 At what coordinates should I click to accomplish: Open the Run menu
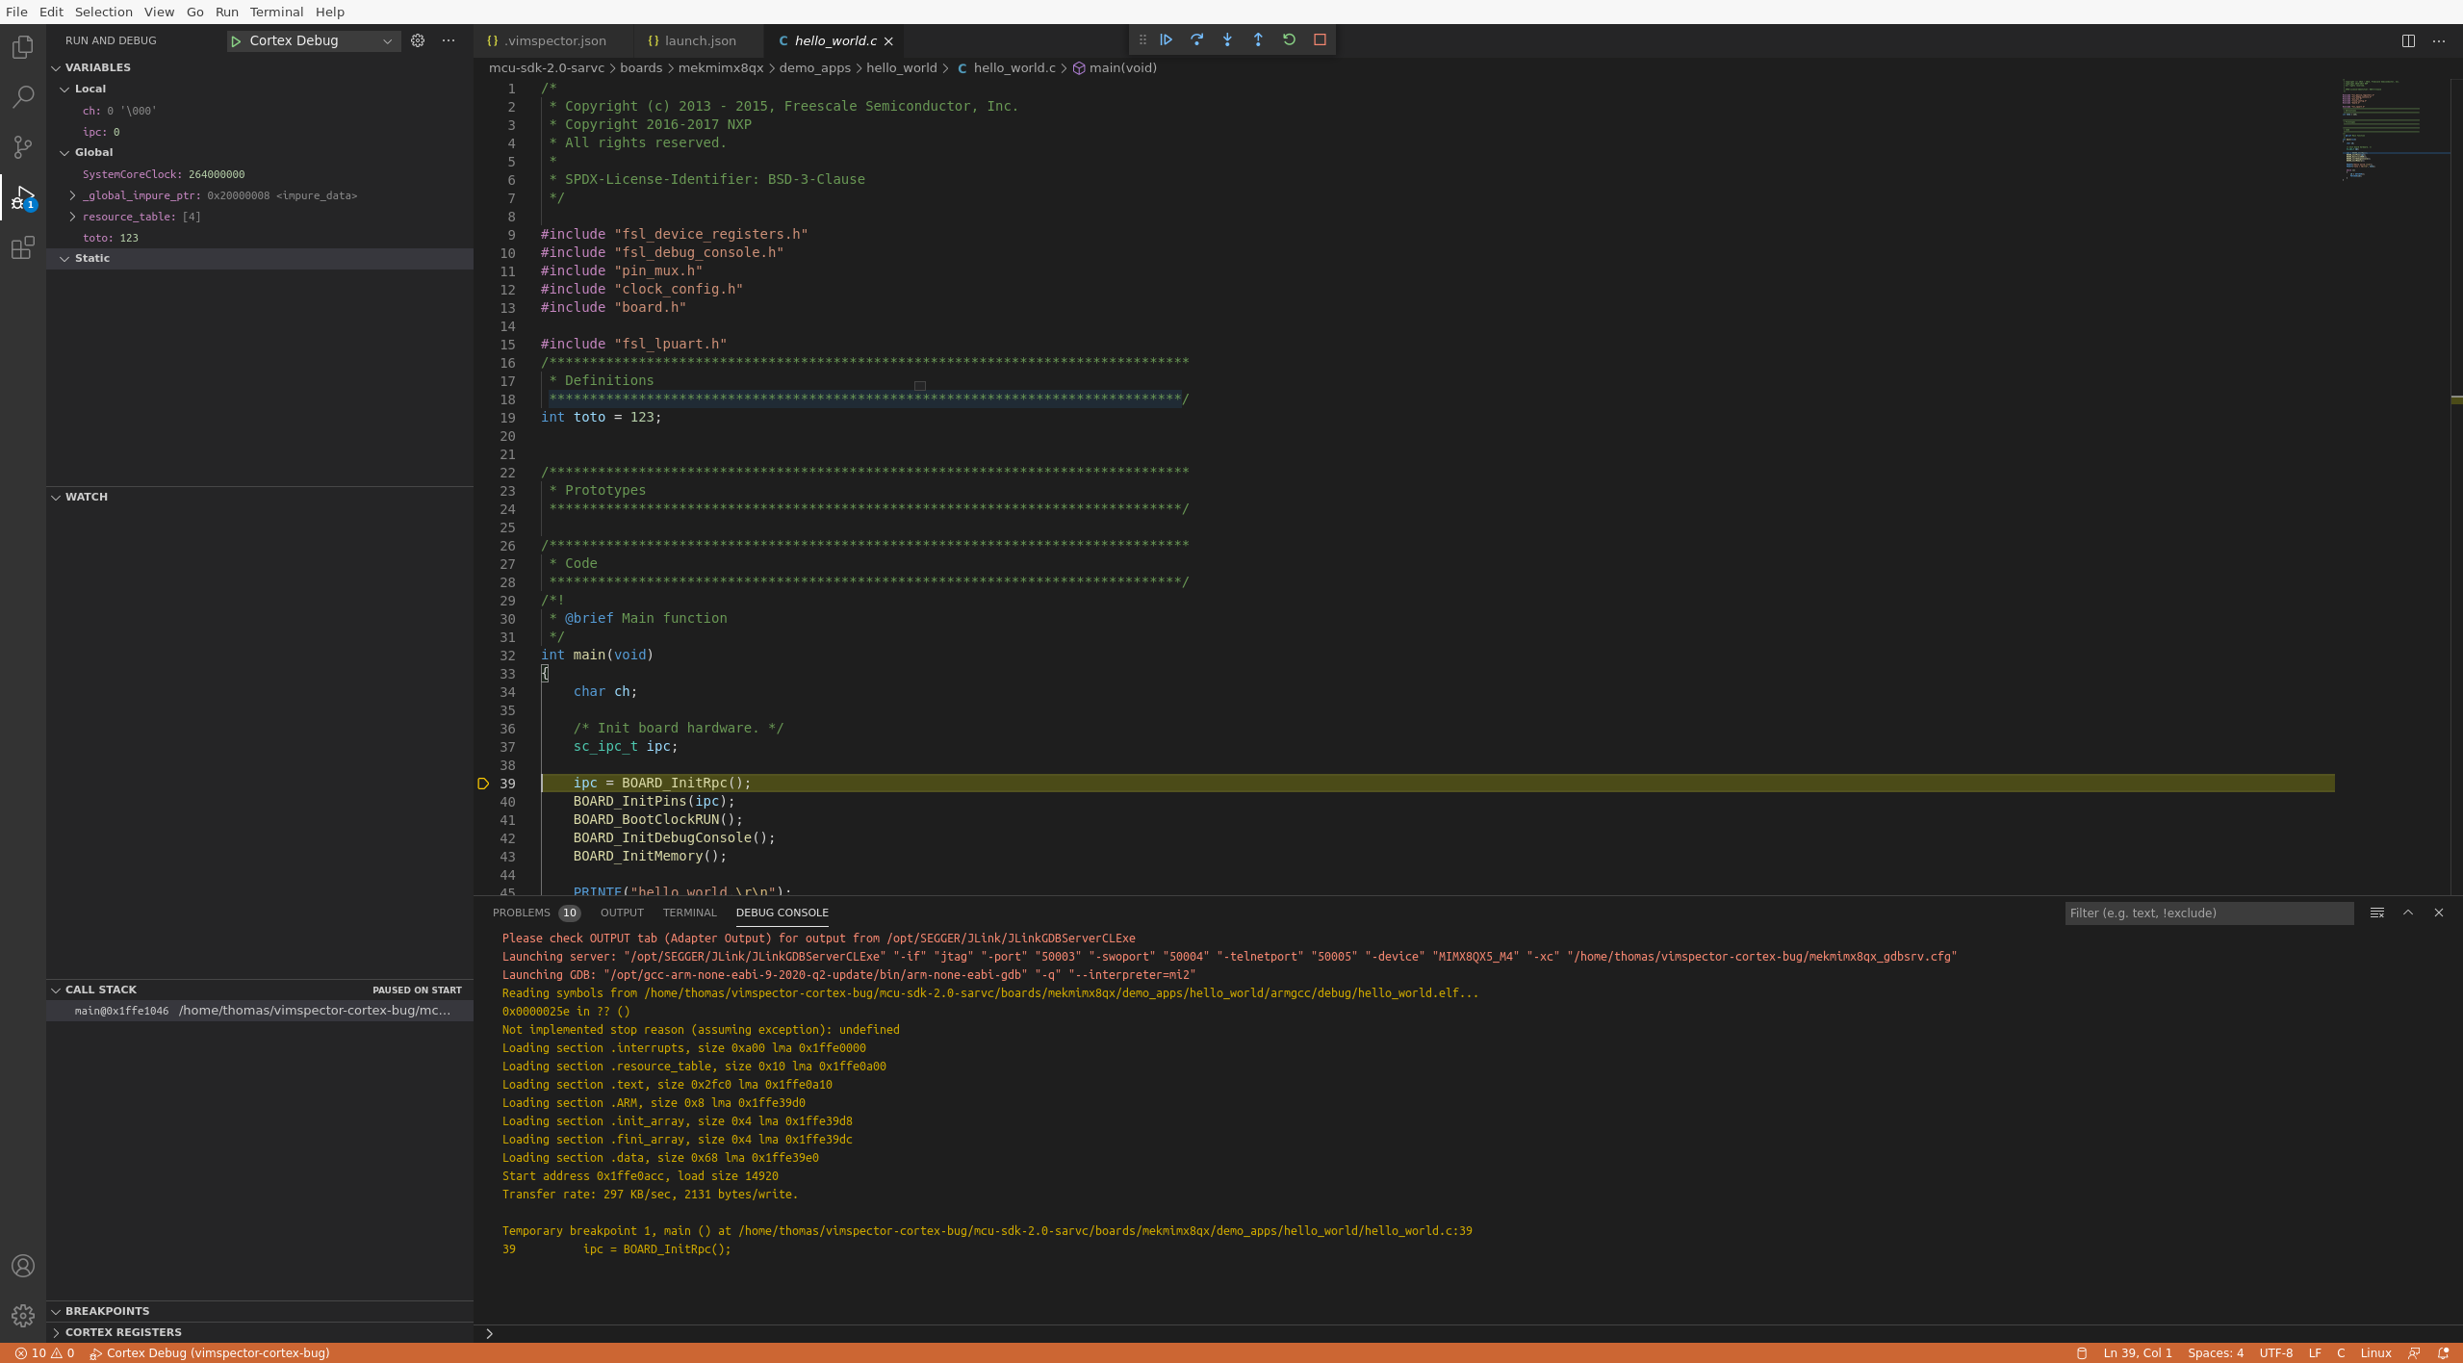(226, 12)
